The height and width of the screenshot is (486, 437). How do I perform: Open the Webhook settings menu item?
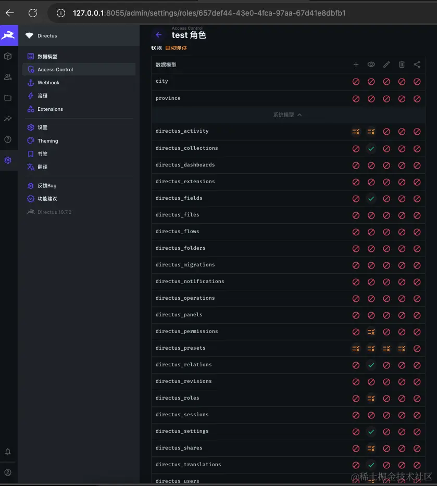pos(79,82)
